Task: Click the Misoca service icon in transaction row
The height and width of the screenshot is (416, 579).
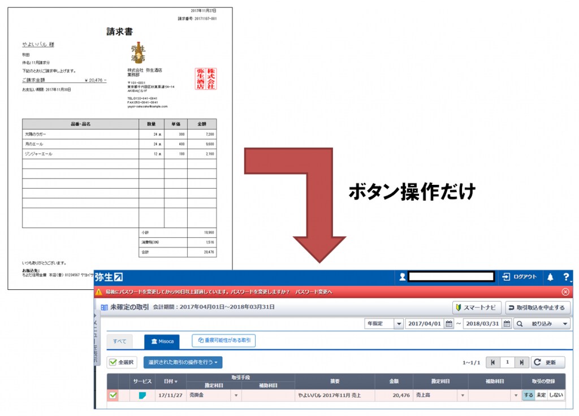Action: 142,395
